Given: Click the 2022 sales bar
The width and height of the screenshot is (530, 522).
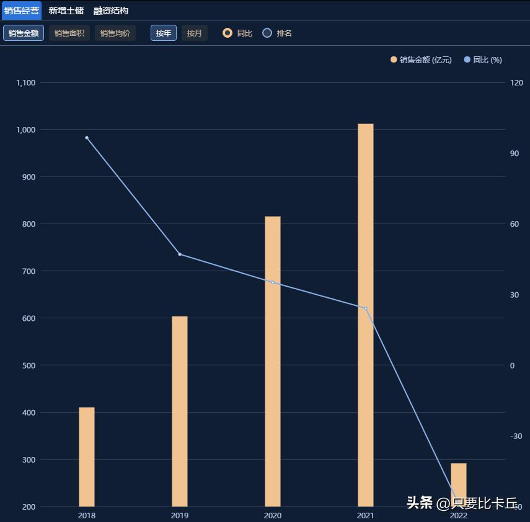Looking at the screenshot, I should click(458, 483).
